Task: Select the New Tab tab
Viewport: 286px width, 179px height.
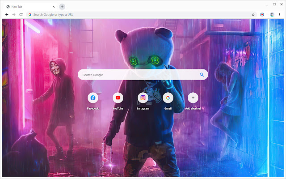Action: (30, 7)
